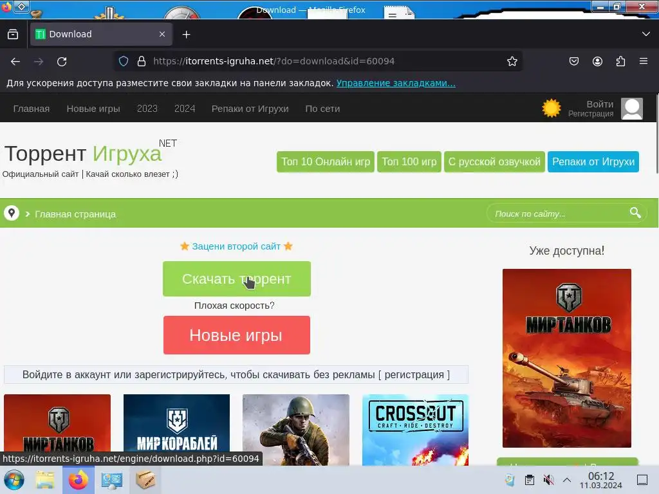The height and width of the screenshot is (494, 659).
Task: Open the computer monitor taskbar app
Action: 112,480
